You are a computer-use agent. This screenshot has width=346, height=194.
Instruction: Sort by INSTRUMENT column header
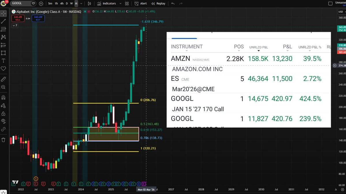pos(187,47)
